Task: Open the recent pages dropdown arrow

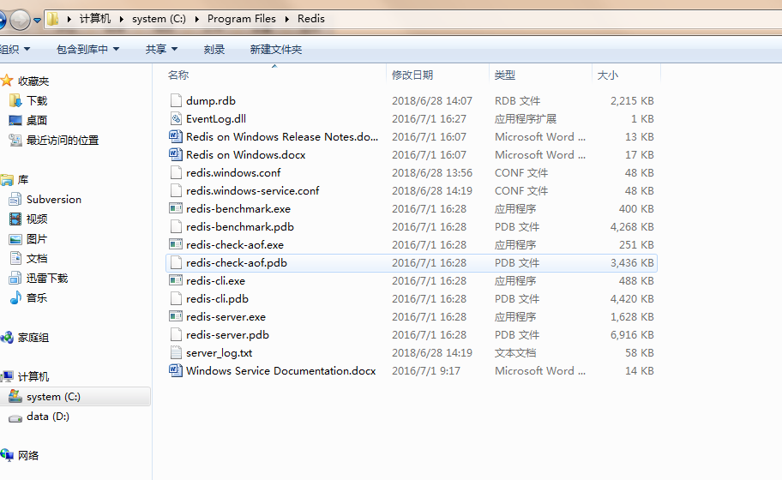Action: pos(37,21)
